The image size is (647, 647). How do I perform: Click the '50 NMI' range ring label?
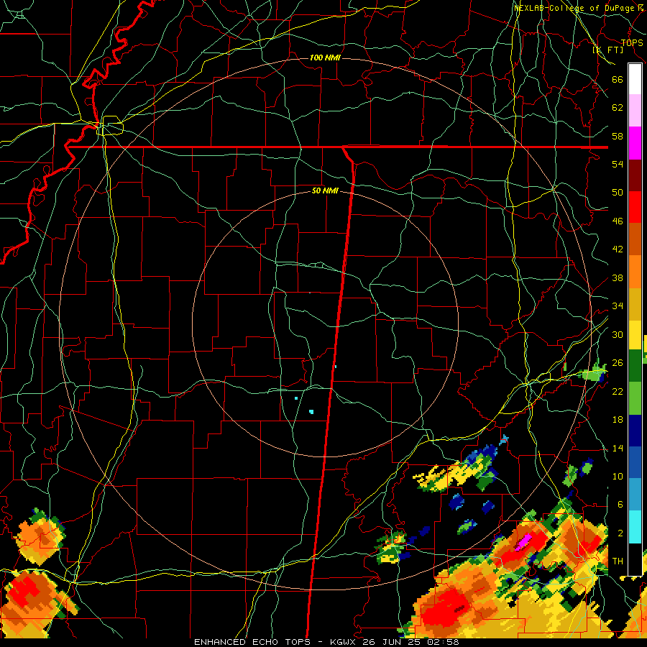click(x=325, y=191)
